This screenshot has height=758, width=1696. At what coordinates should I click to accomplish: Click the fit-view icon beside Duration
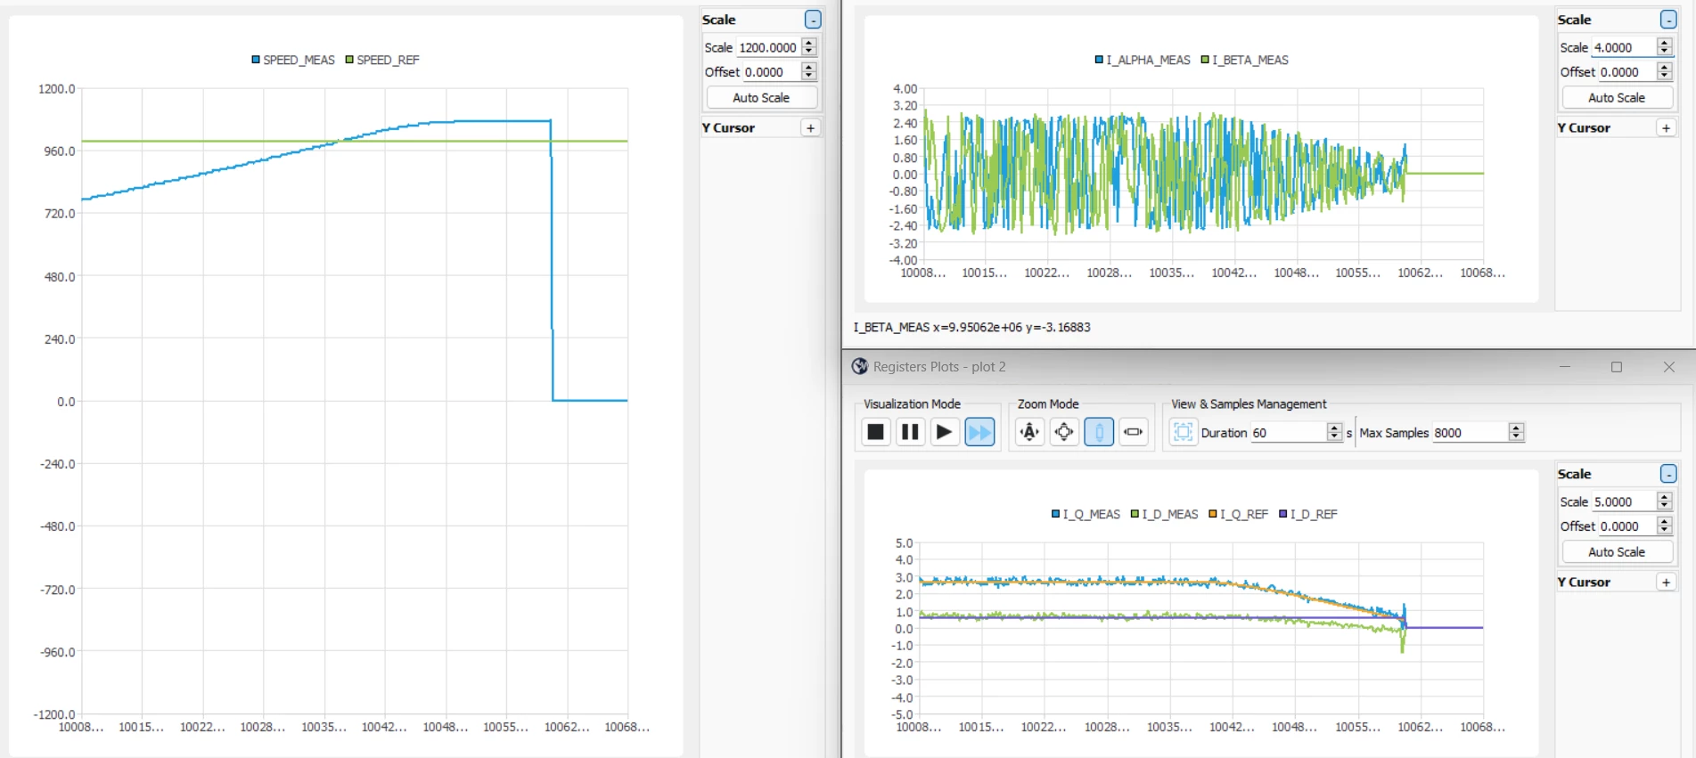(1183, 432)
